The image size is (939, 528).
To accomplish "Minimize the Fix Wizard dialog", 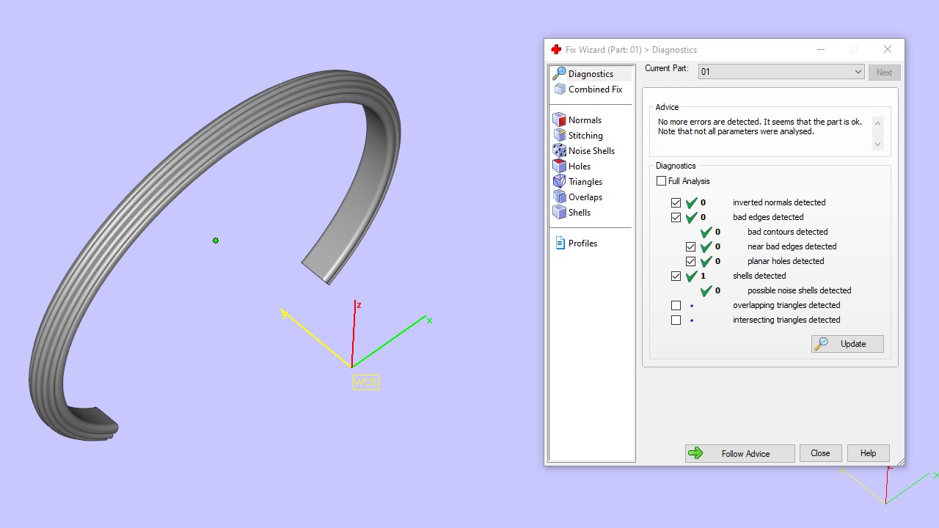I will 821,49.
